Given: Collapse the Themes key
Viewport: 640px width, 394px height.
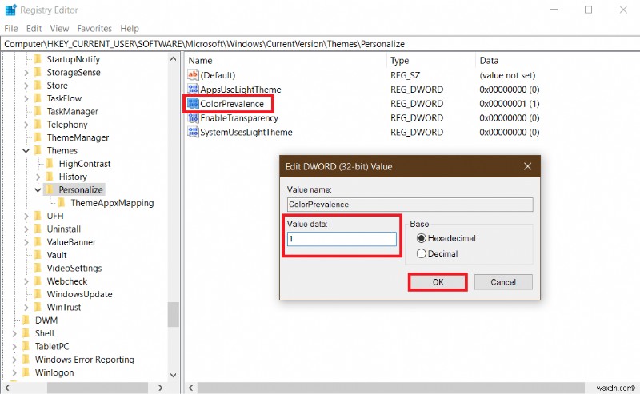Looking at the screenshot, I should click(26, 151).
